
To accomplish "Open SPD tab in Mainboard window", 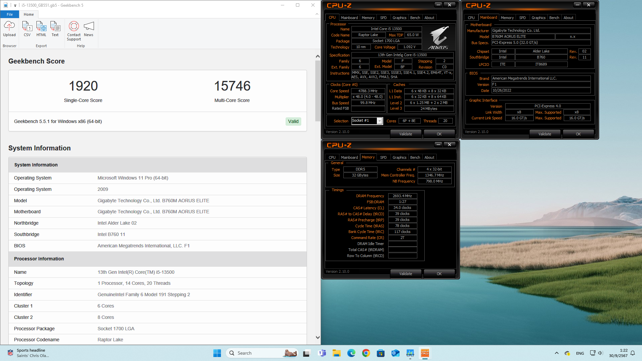I will click(x=523, y=18).
